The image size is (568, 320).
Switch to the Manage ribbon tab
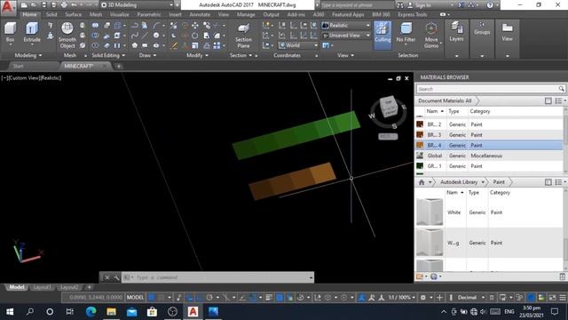click(246, 14)
